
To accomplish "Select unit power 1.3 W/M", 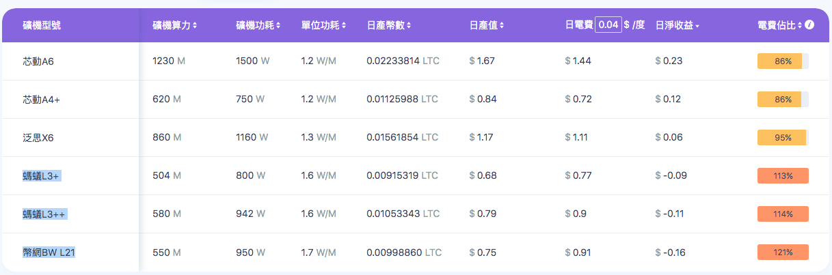I will pos(319,137).
